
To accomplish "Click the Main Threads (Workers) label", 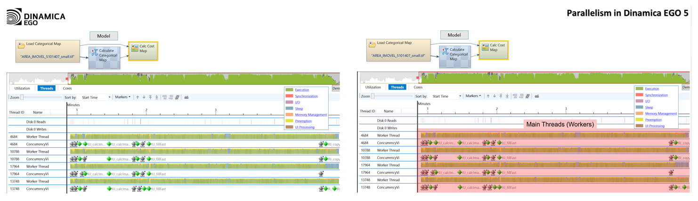I will (x=560, y=125).
